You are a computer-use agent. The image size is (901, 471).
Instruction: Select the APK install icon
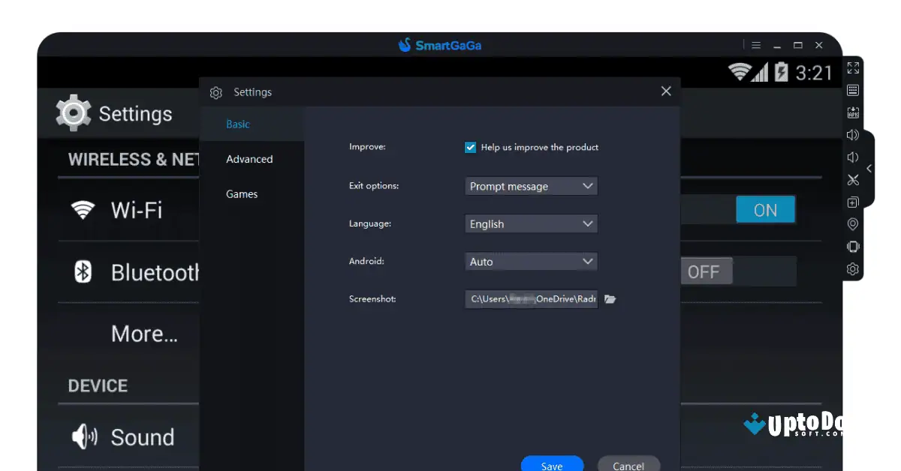click(x=853, y=112)
